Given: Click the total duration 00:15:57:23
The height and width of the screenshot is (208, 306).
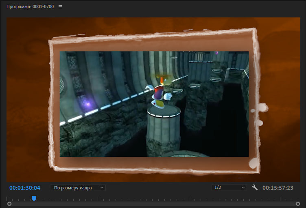Looking at the screenshot, I should point(278,188).
